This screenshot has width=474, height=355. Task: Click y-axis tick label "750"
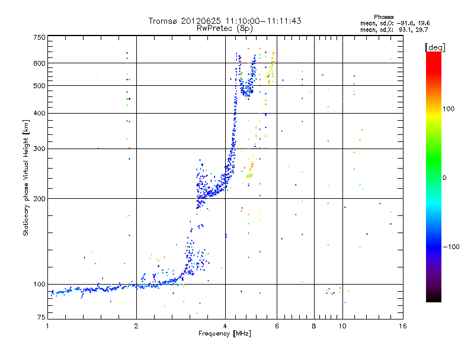[x=39, y=37]
